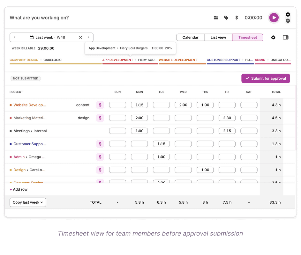Toggle billable status on the Customer Support row
The image size is (301, 255).
(x=100, y=144)
